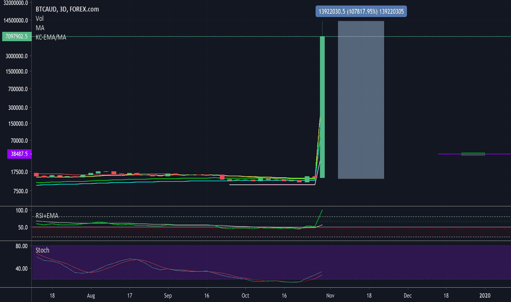This screenshot has height=302, width=511.
Task: Click the 32000000.0 price axis label
Action: point(15,3)
